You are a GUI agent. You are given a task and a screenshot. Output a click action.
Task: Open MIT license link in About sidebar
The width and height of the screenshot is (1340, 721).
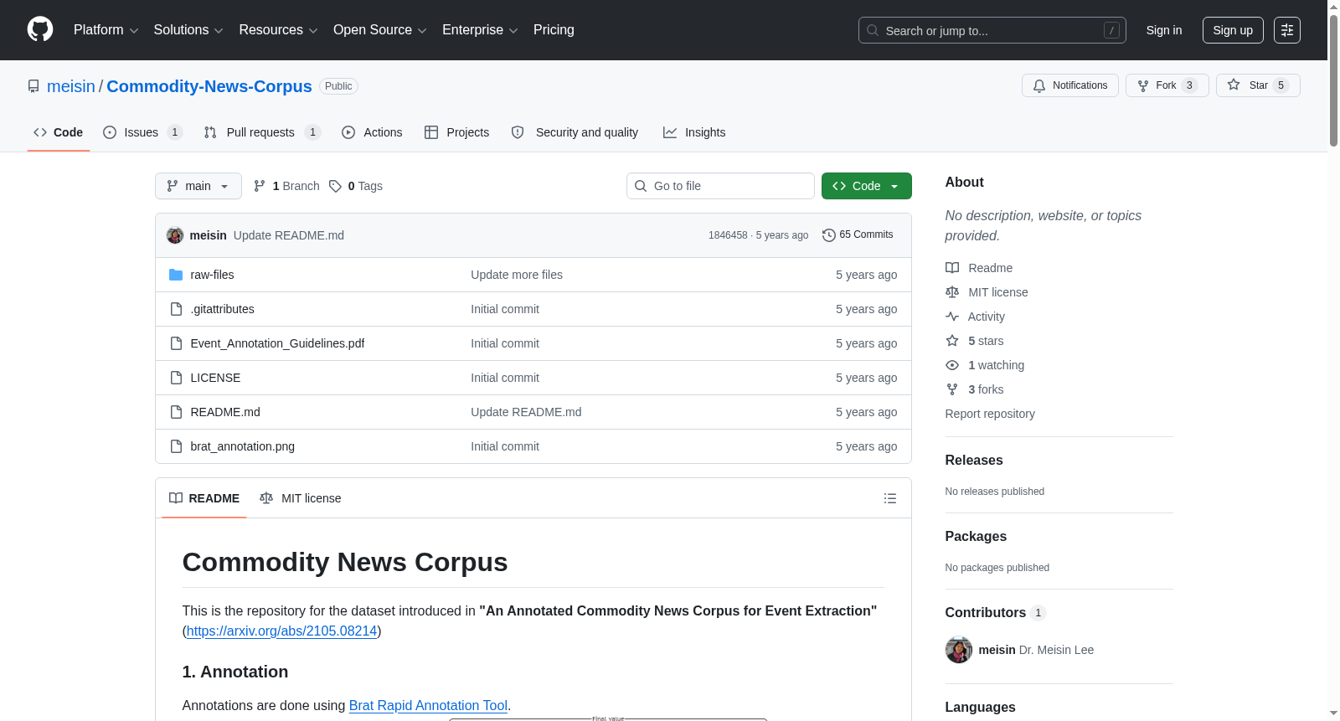tap(987, 292)
